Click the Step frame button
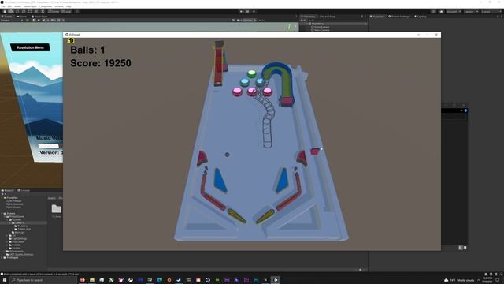The image size is (504, 284). (x=254, y=12)
